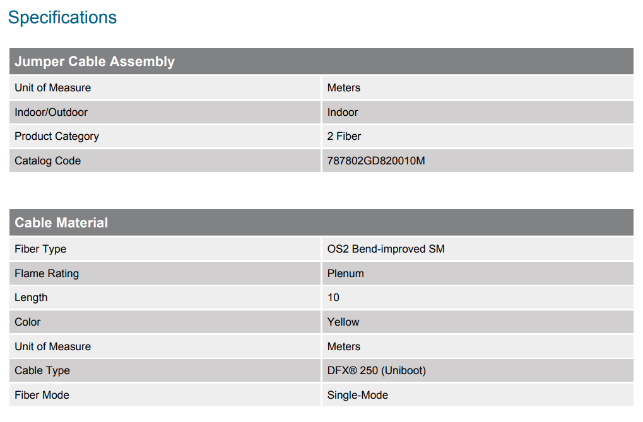The width and height of the screenshot is (643, 422).
Task: Click the Cable Type label
Action: (42, 370)
